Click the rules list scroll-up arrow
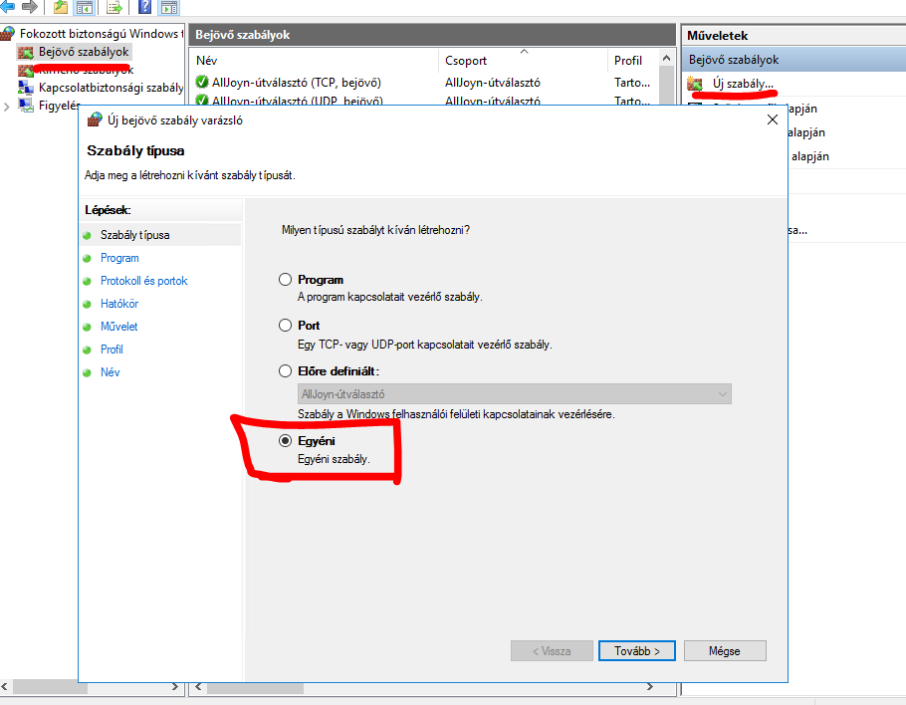Screen dimensions: 906x705 [668, 61]
